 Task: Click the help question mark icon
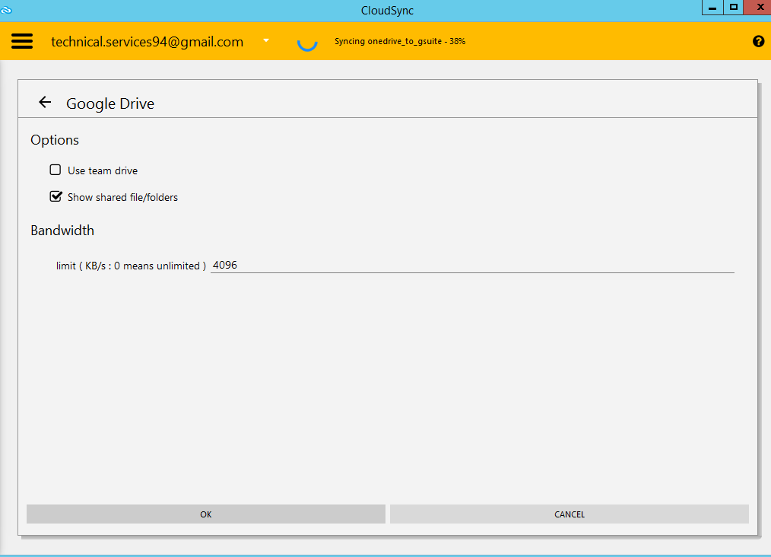(x=758, y=41)
